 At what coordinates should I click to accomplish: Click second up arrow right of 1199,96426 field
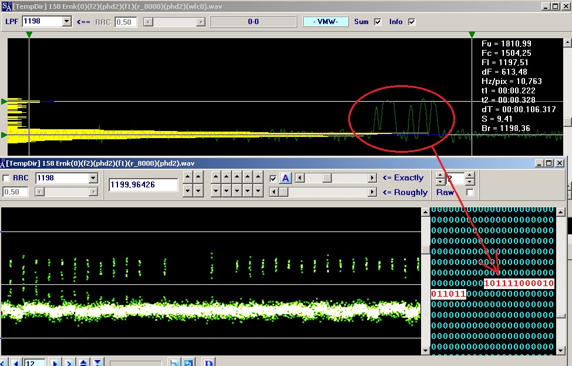click(x=198, y=177)
